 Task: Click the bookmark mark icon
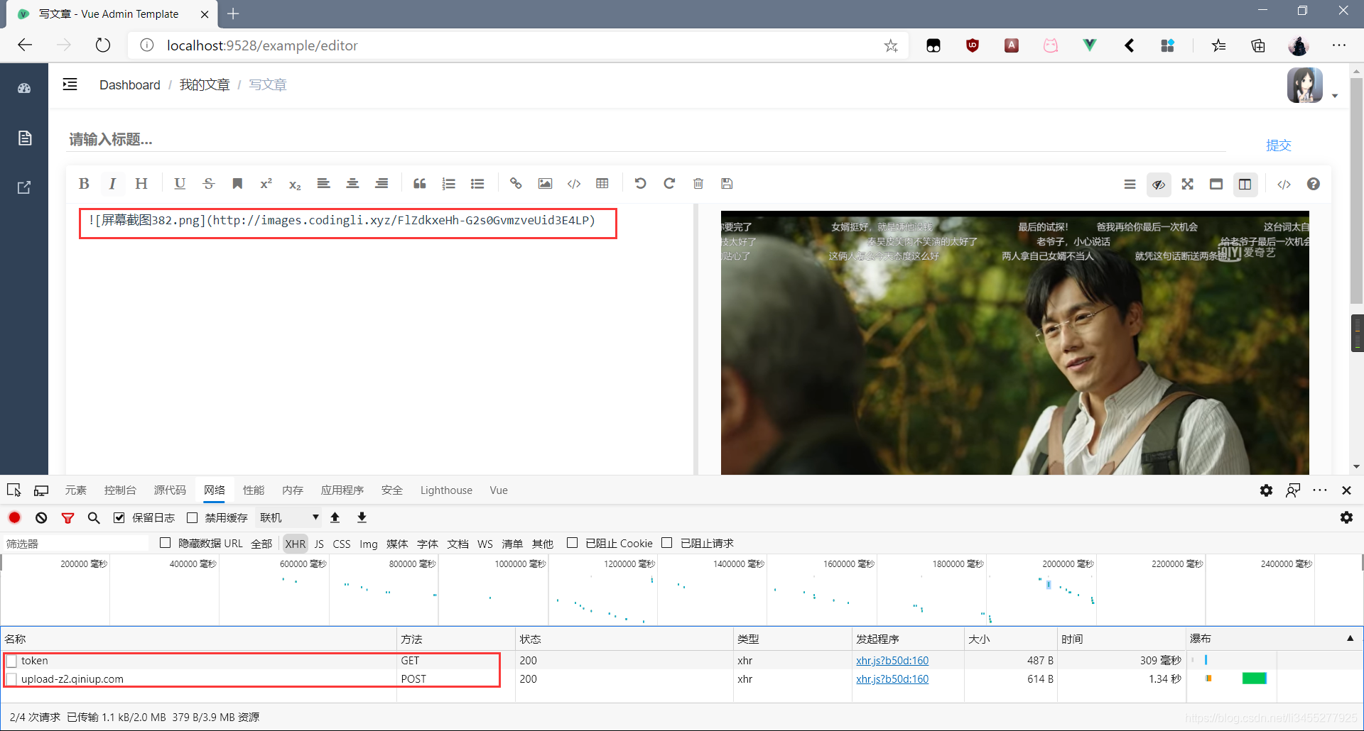tap(237, 184)
